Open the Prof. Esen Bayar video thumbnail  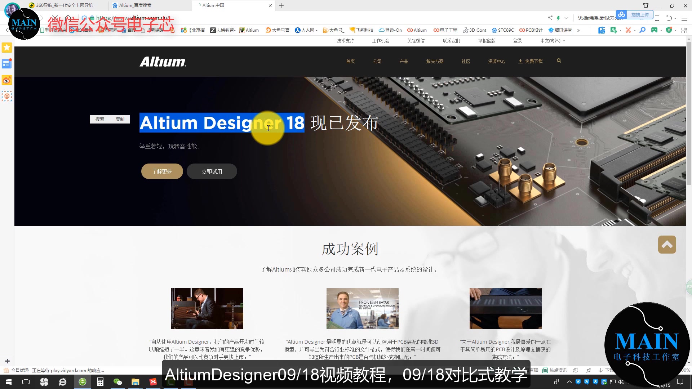[x=362, y=308]
